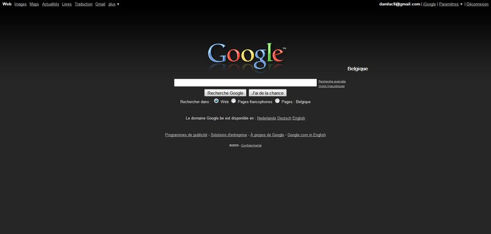Click the Rechercher dans label
The image size is (491, 234).
196,102
